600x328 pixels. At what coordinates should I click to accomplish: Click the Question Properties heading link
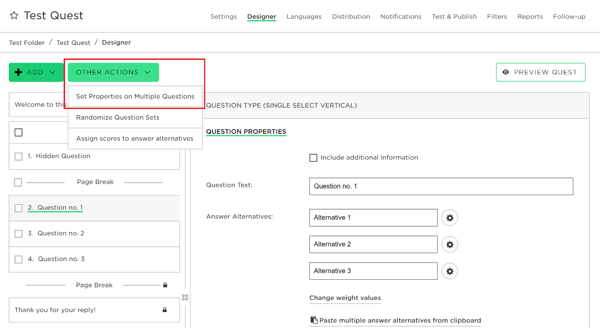(x=246, y=131)
